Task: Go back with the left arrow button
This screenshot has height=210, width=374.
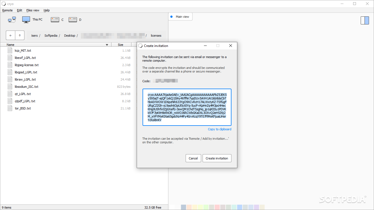Action: coord(11,35)
